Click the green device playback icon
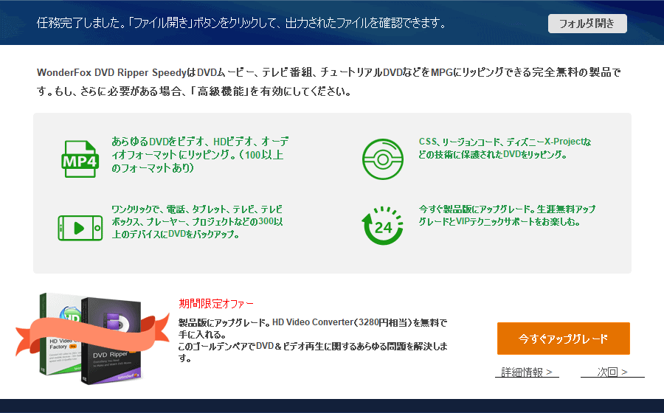Image resolution: width=664 pixels, height=413 pixels. click(80, 227)
